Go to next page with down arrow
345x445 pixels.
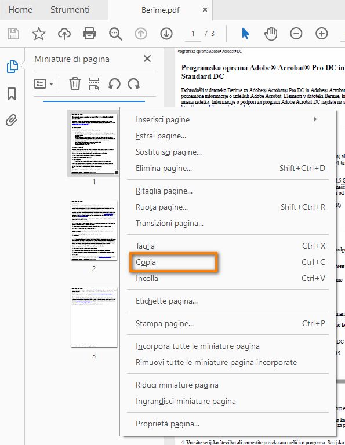pyautogui.click(x=166, y=34)
